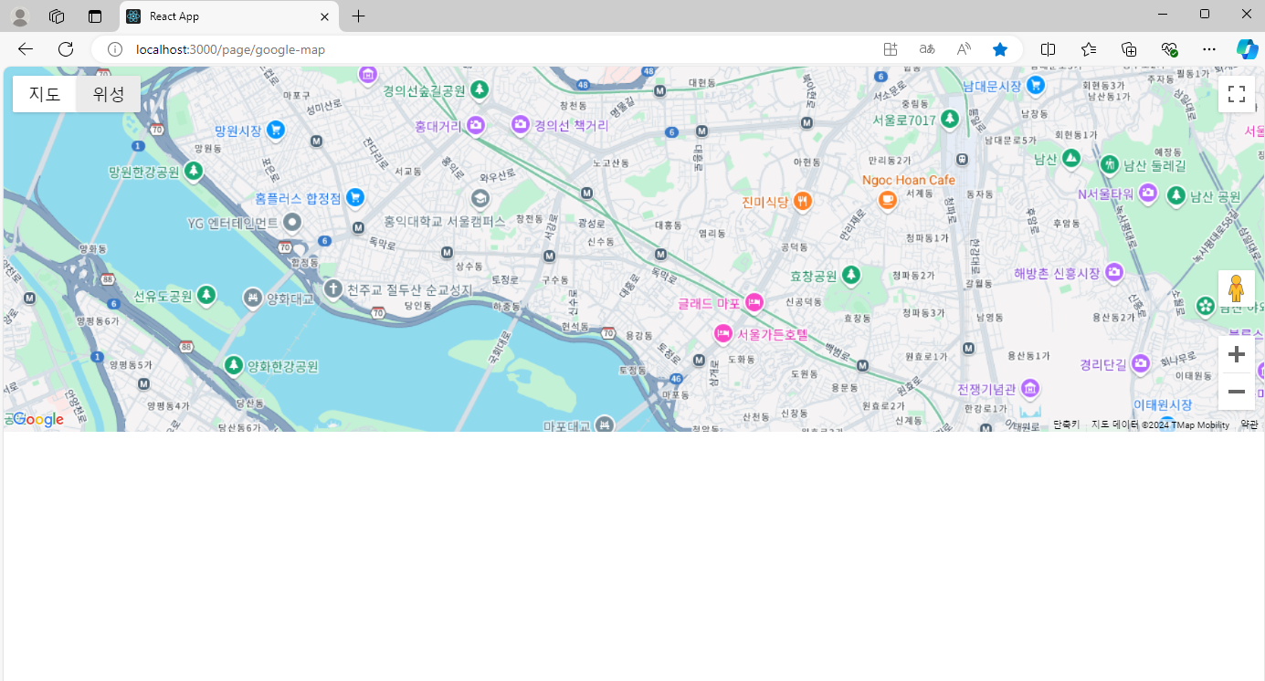Click the 진미식당 restaurant marker
1265x681 pixels.
click(802, 201)
